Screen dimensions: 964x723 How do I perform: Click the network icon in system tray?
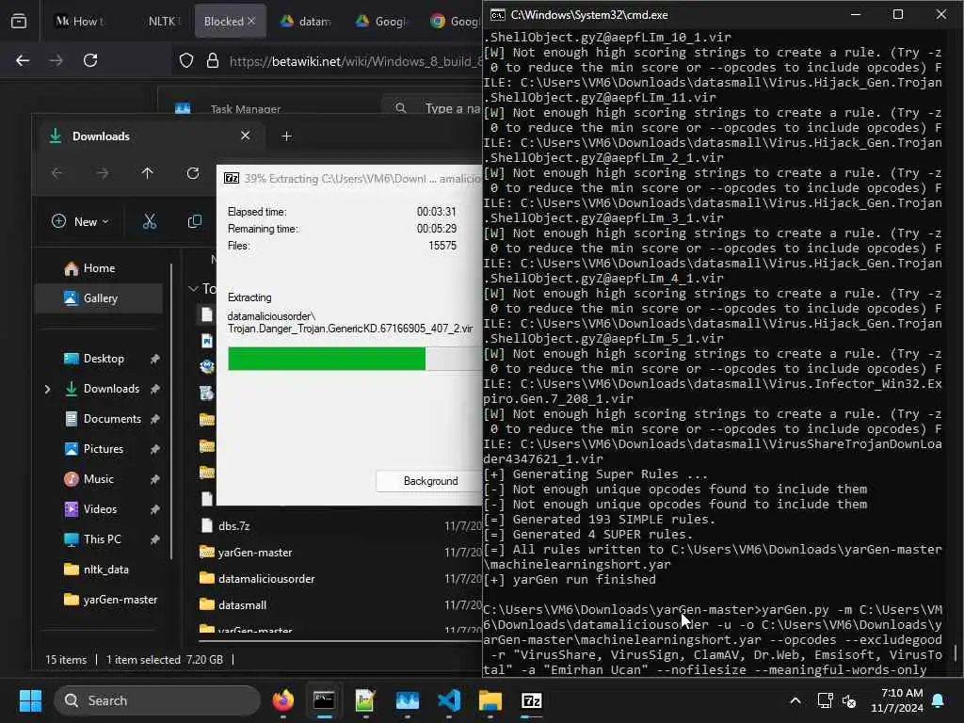825,700
